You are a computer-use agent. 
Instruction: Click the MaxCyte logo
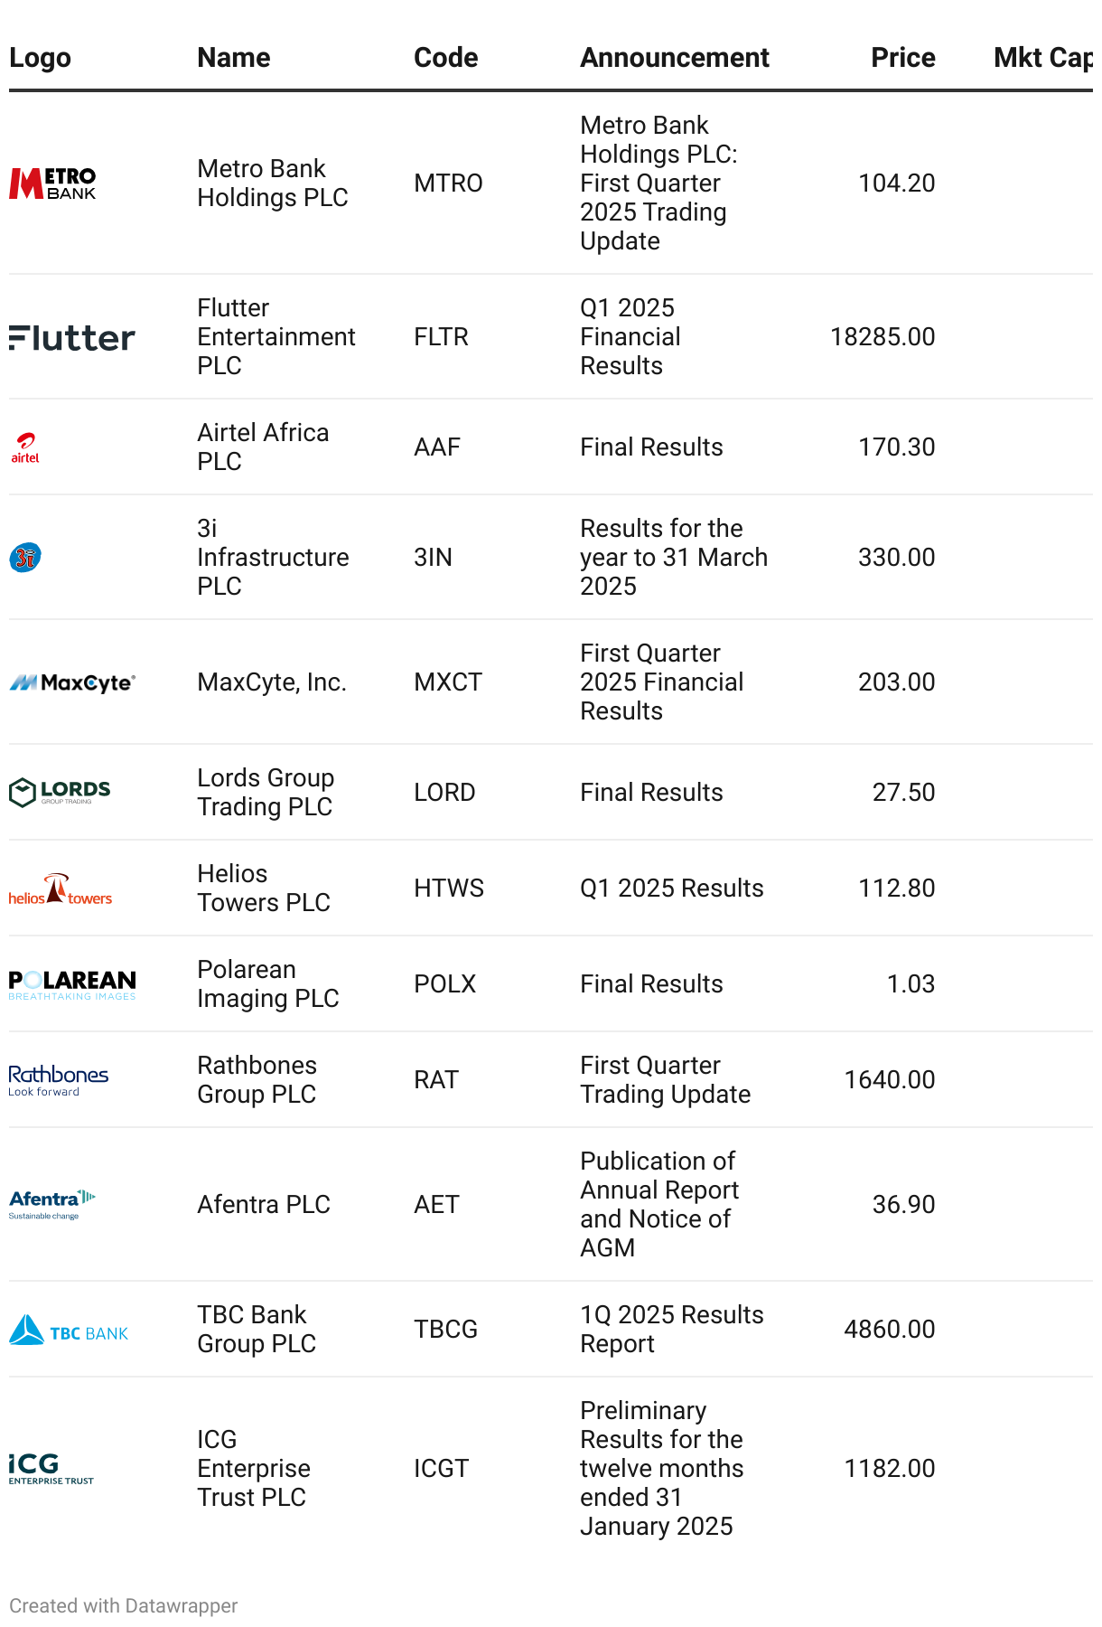click(x=72, y=682)
